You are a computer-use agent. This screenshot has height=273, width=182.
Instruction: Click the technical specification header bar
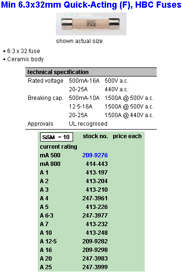click(91, 72)
